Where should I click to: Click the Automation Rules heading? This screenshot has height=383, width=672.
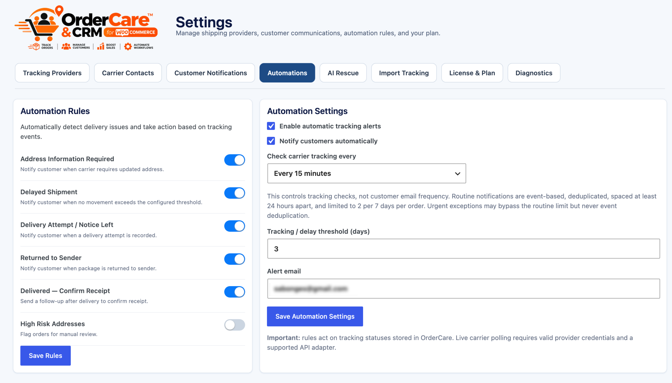[55, 111]
